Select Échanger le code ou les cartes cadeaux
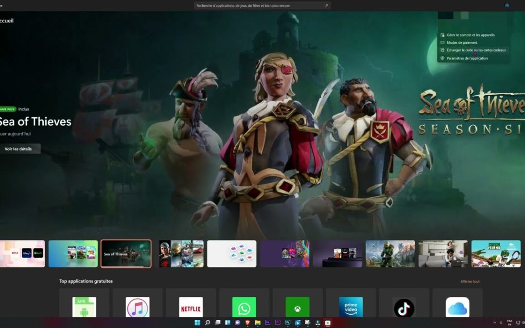 pyautogui.click(x=476, y=50)
